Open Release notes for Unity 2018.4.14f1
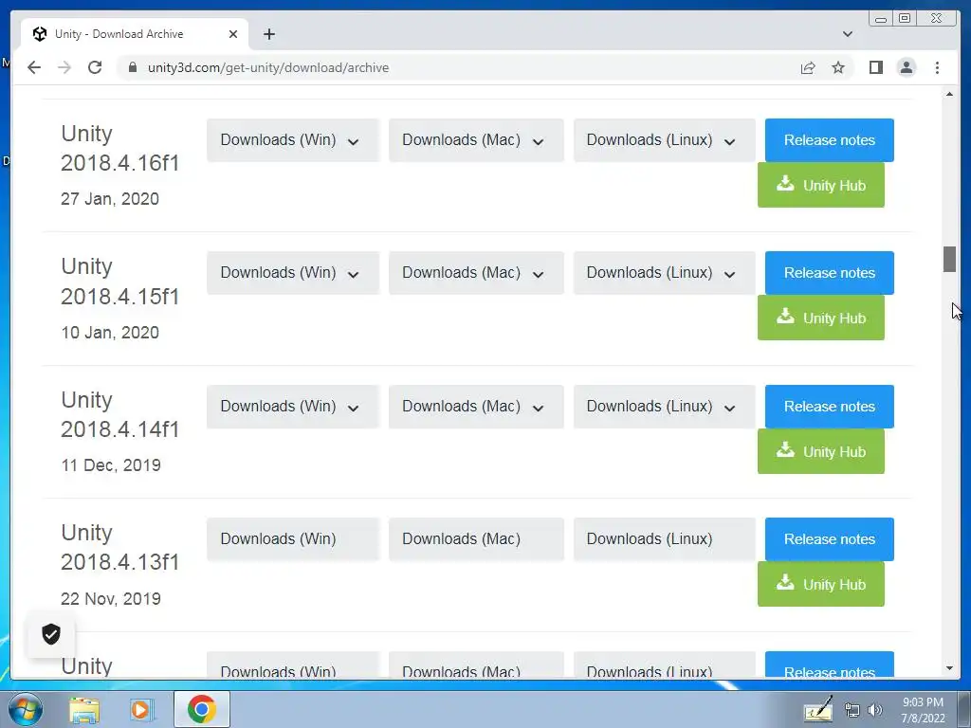Image resolution: width=971 pixels, height=728 pixels. click(829, 407)
